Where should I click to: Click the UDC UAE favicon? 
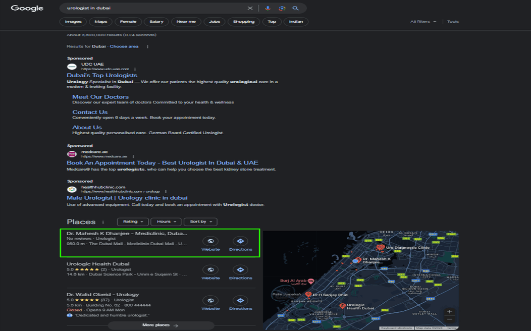point(72,67)
